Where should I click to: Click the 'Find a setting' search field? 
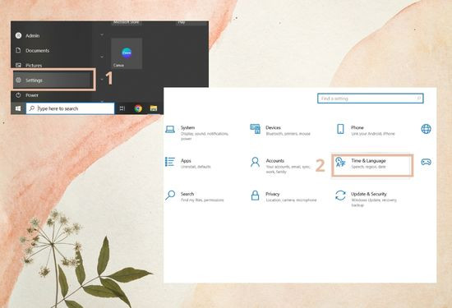point(370,99)
